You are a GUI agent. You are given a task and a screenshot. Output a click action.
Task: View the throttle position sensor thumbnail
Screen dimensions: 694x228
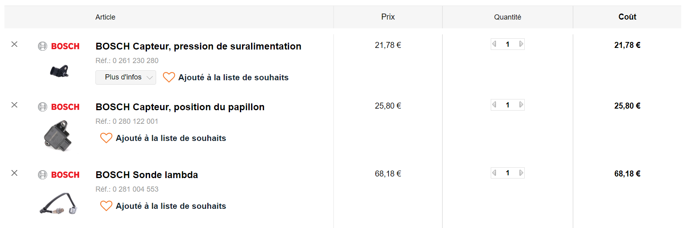(58, 136)
